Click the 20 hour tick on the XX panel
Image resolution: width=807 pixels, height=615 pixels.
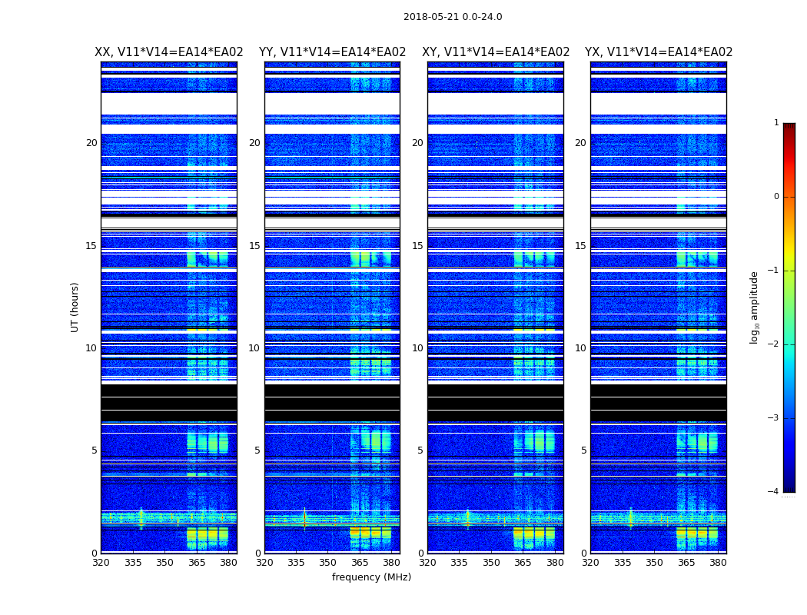coord(91,143)
